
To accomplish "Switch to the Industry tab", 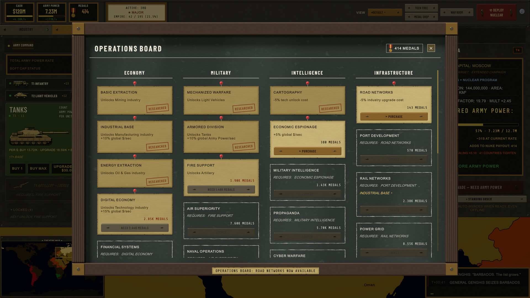I will point(26,30).
